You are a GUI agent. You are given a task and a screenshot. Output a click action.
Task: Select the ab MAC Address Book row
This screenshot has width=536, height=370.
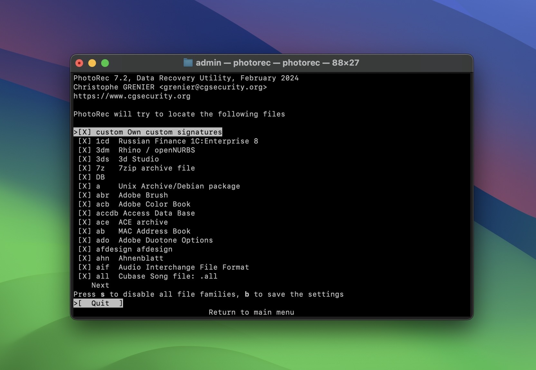click(x=134, y=231)
